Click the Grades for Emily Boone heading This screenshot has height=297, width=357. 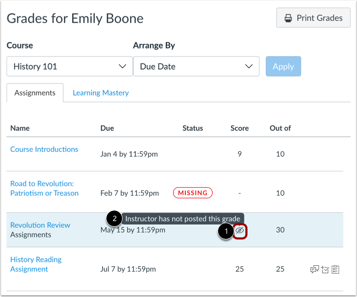pos(75,18)
